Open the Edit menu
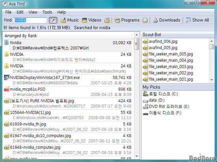The width and height of the screenshot is (217, 162). click(20, 12)
